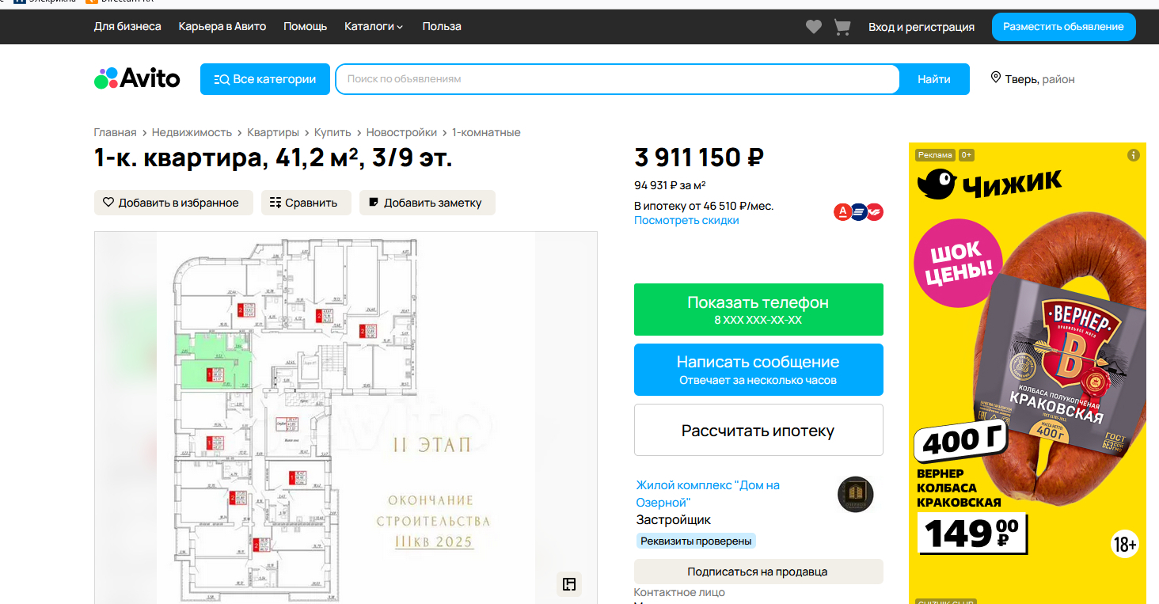Click the Контактное лицо label
1159x604 pixels.
click(679, 592)
